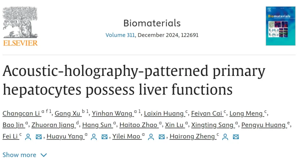299x162 pixels.
Task: Click the email icon next to Fei Li
Action: 39,137
